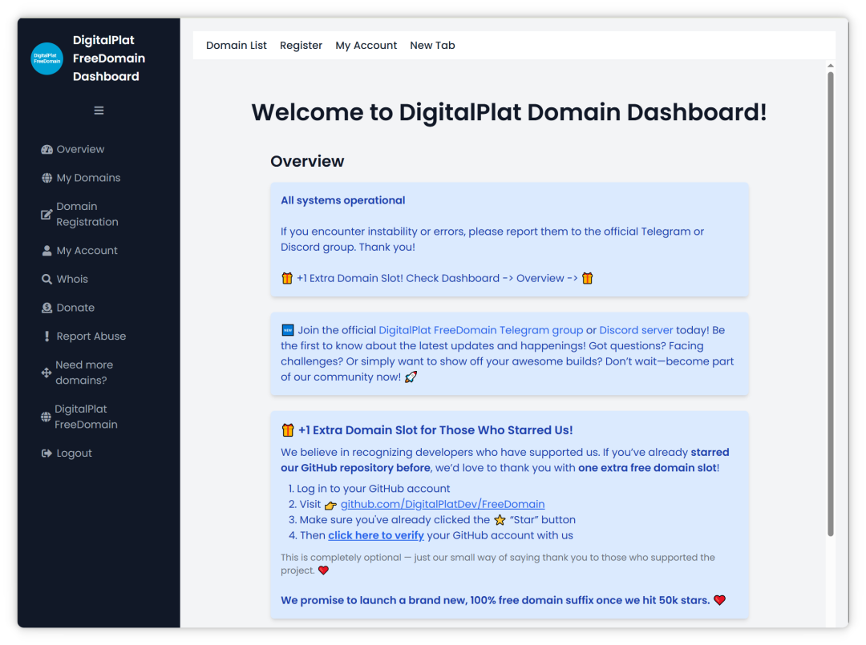Click the My Account person icon
The image size is (866, 645).
coord(47,251)
